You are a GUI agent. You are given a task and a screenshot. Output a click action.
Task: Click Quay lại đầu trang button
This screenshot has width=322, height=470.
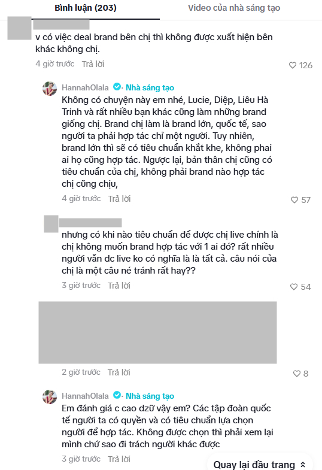(x=260, y=463)
